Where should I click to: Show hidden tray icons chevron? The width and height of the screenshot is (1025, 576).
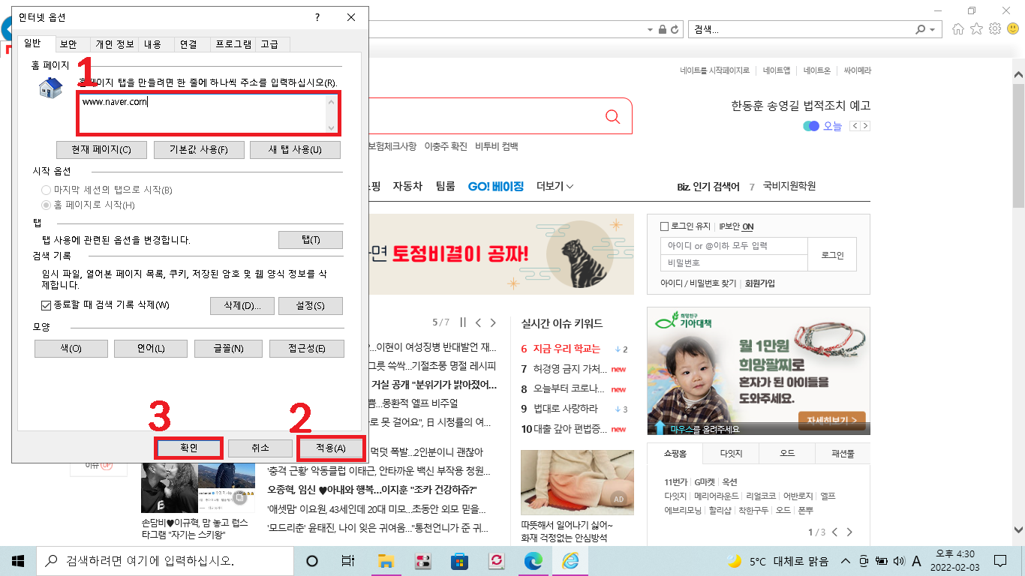pyautogui.click(x=846, y=560)
